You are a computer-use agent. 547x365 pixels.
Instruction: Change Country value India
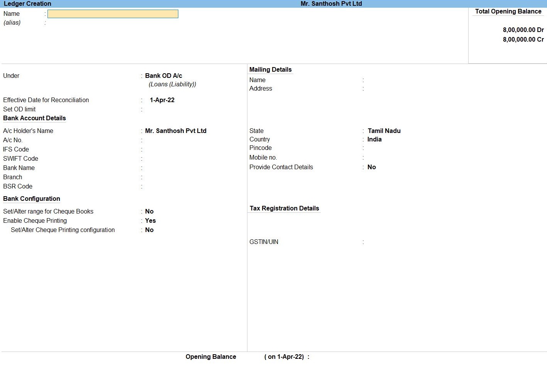pyautogui.click(x=374, y=139)
